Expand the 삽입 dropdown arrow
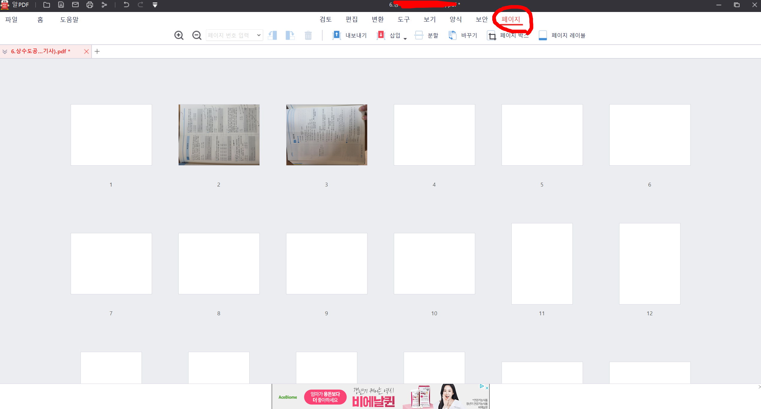The width and height of the screenshot is (761, 409). [x=405, y=39]
